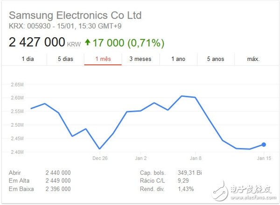This screenshot has height=205, width=280.
Task: Switch to the 5 anos tab
Action: point(216,59)
